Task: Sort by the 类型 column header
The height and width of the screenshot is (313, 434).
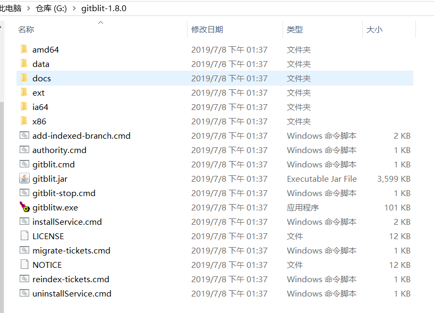Action: pyautogui.click(x=295, y=29)
